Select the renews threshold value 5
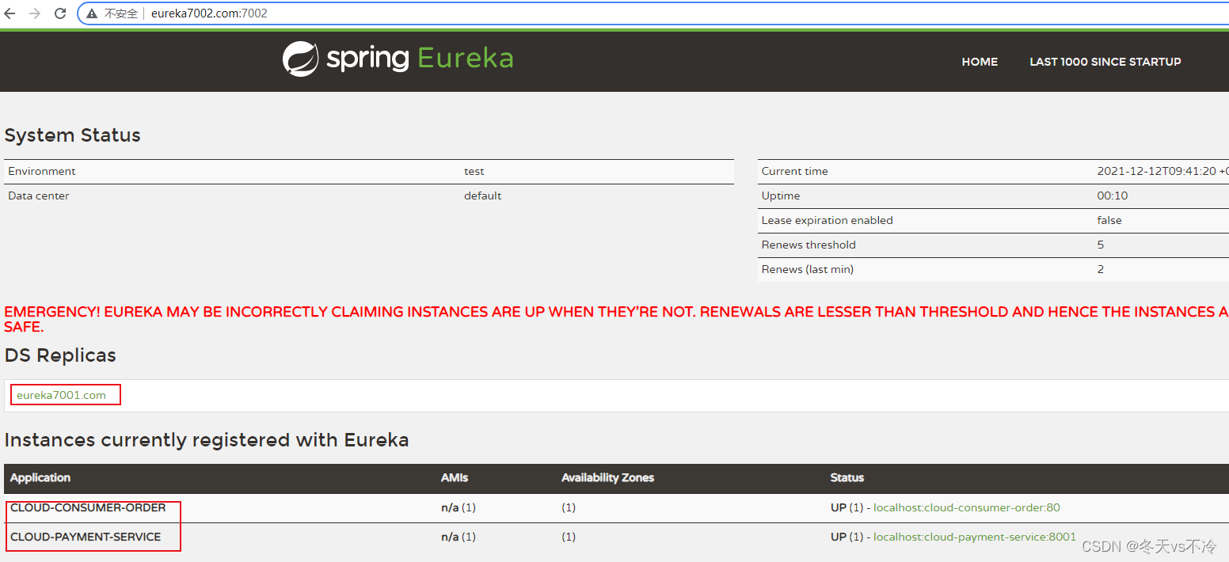 point(1101,245)
